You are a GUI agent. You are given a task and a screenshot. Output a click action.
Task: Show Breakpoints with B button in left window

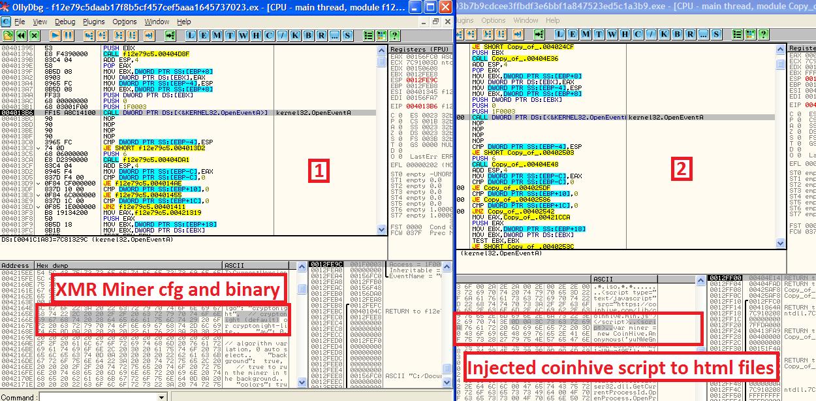[307, 35]
